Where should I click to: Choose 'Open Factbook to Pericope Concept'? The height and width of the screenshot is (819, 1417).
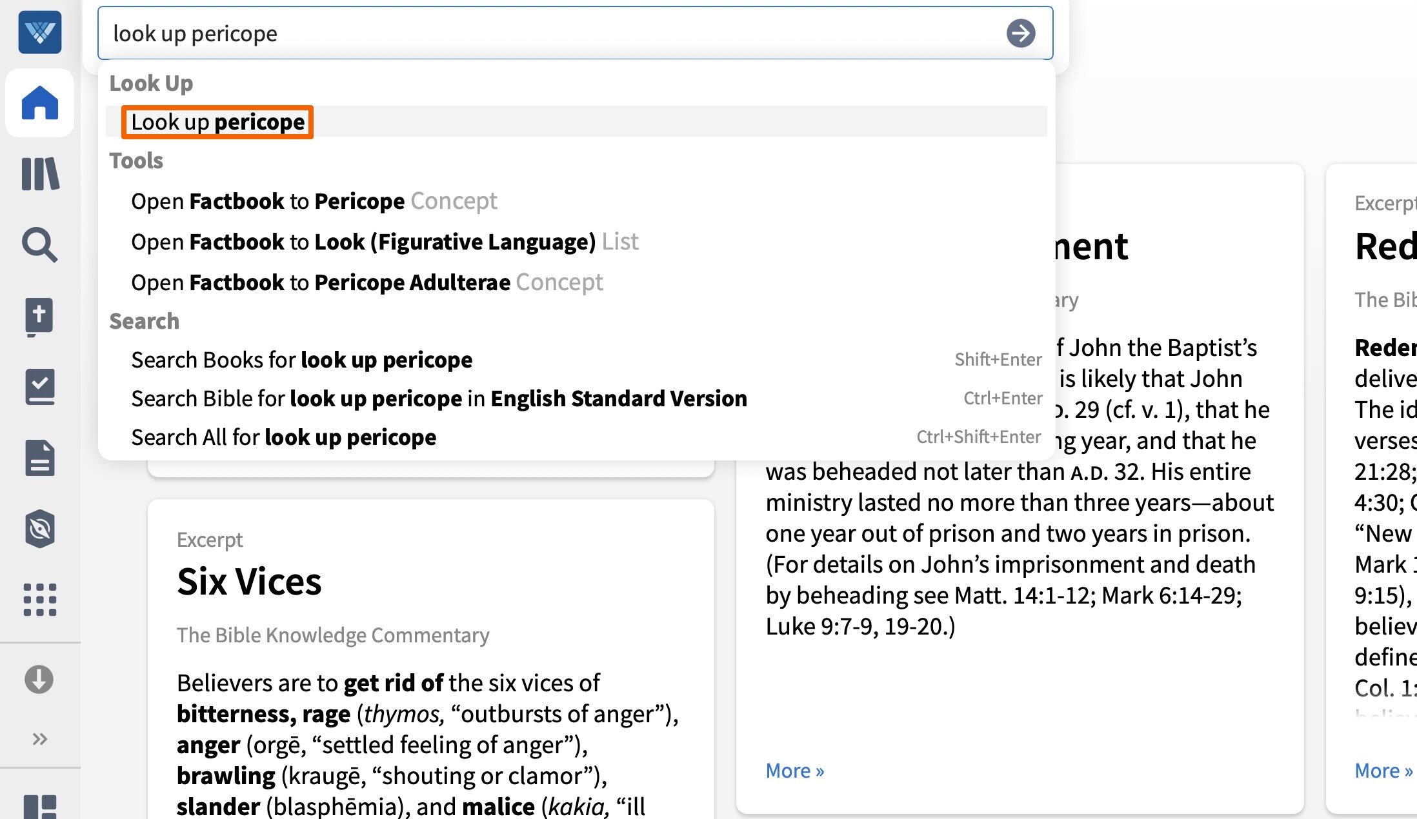314,201
